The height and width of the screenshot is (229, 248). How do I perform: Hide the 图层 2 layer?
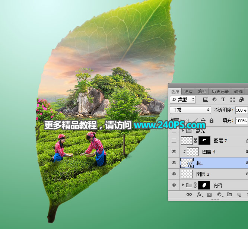click(174, 174)
